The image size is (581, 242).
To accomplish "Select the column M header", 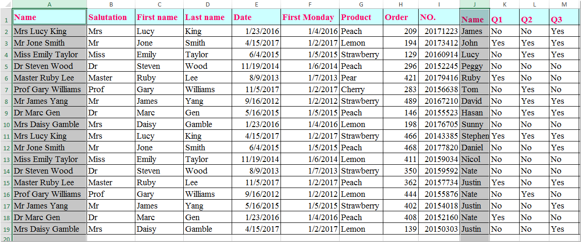I will 564,4.
